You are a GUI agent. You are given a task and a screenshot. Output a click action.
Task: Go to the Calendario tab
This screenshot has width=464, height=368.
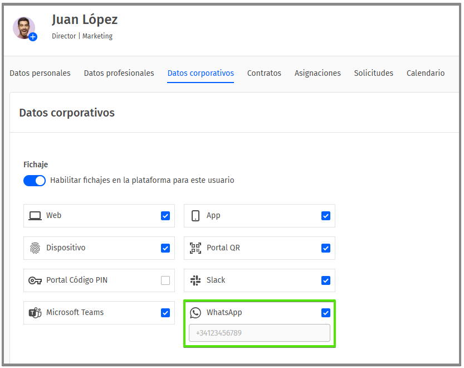pos(426,73)
